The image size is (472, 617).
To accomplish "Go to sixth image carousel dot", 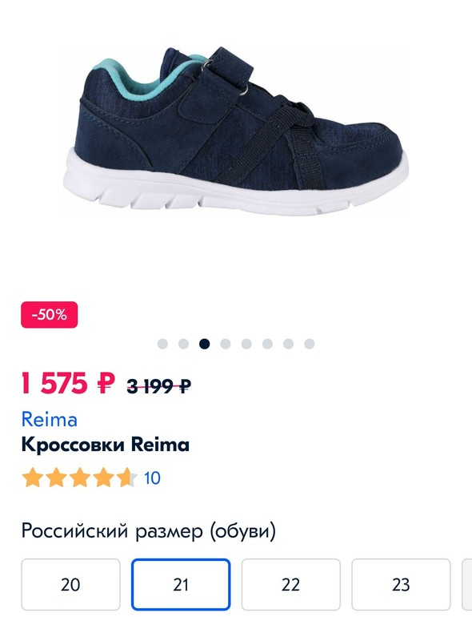I will tap(267, 344).
